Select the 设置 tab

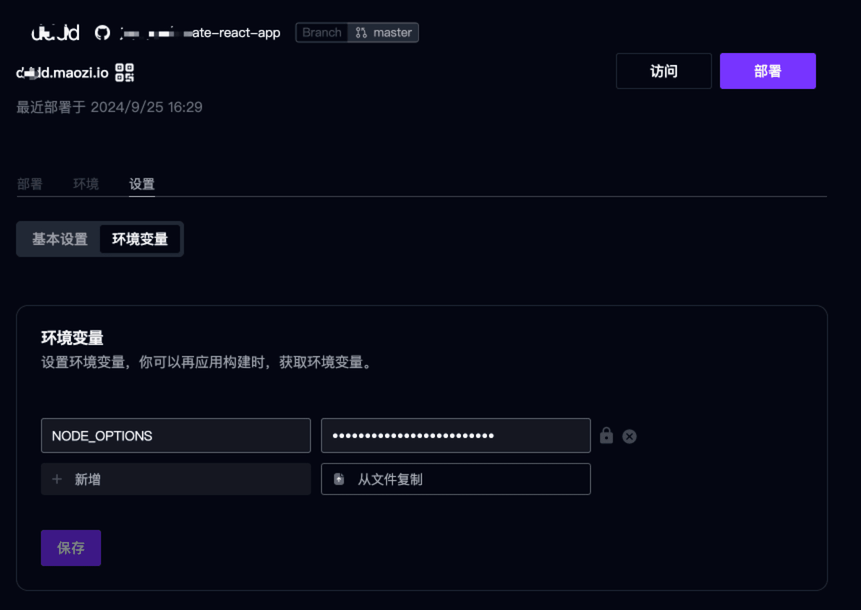click(142, 184)
